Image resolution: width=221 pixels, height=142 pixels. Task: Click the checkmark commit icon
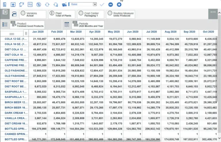[x=102, y=5]
